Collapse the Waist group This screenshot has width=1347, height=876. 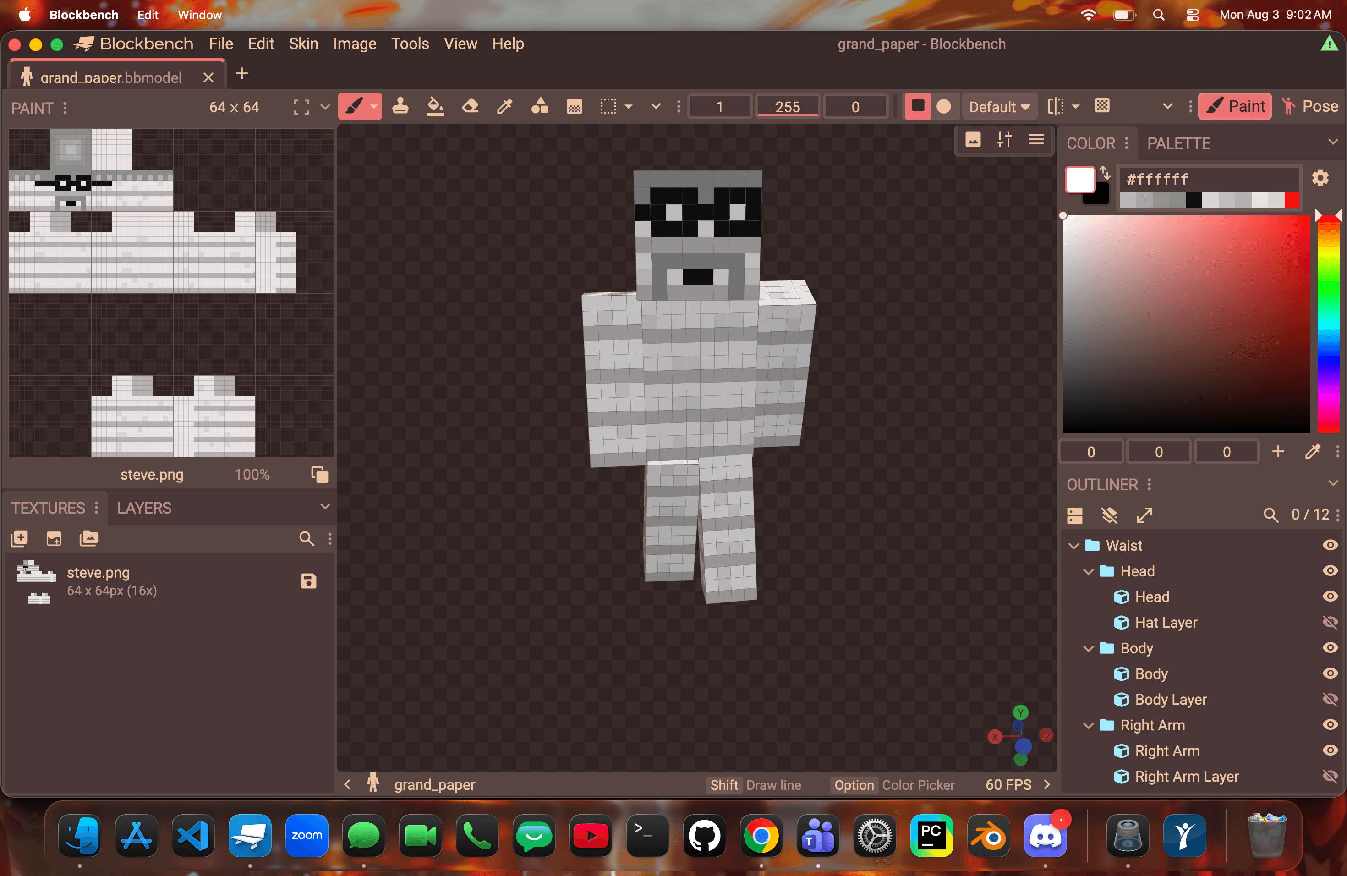pos(1073,546)
